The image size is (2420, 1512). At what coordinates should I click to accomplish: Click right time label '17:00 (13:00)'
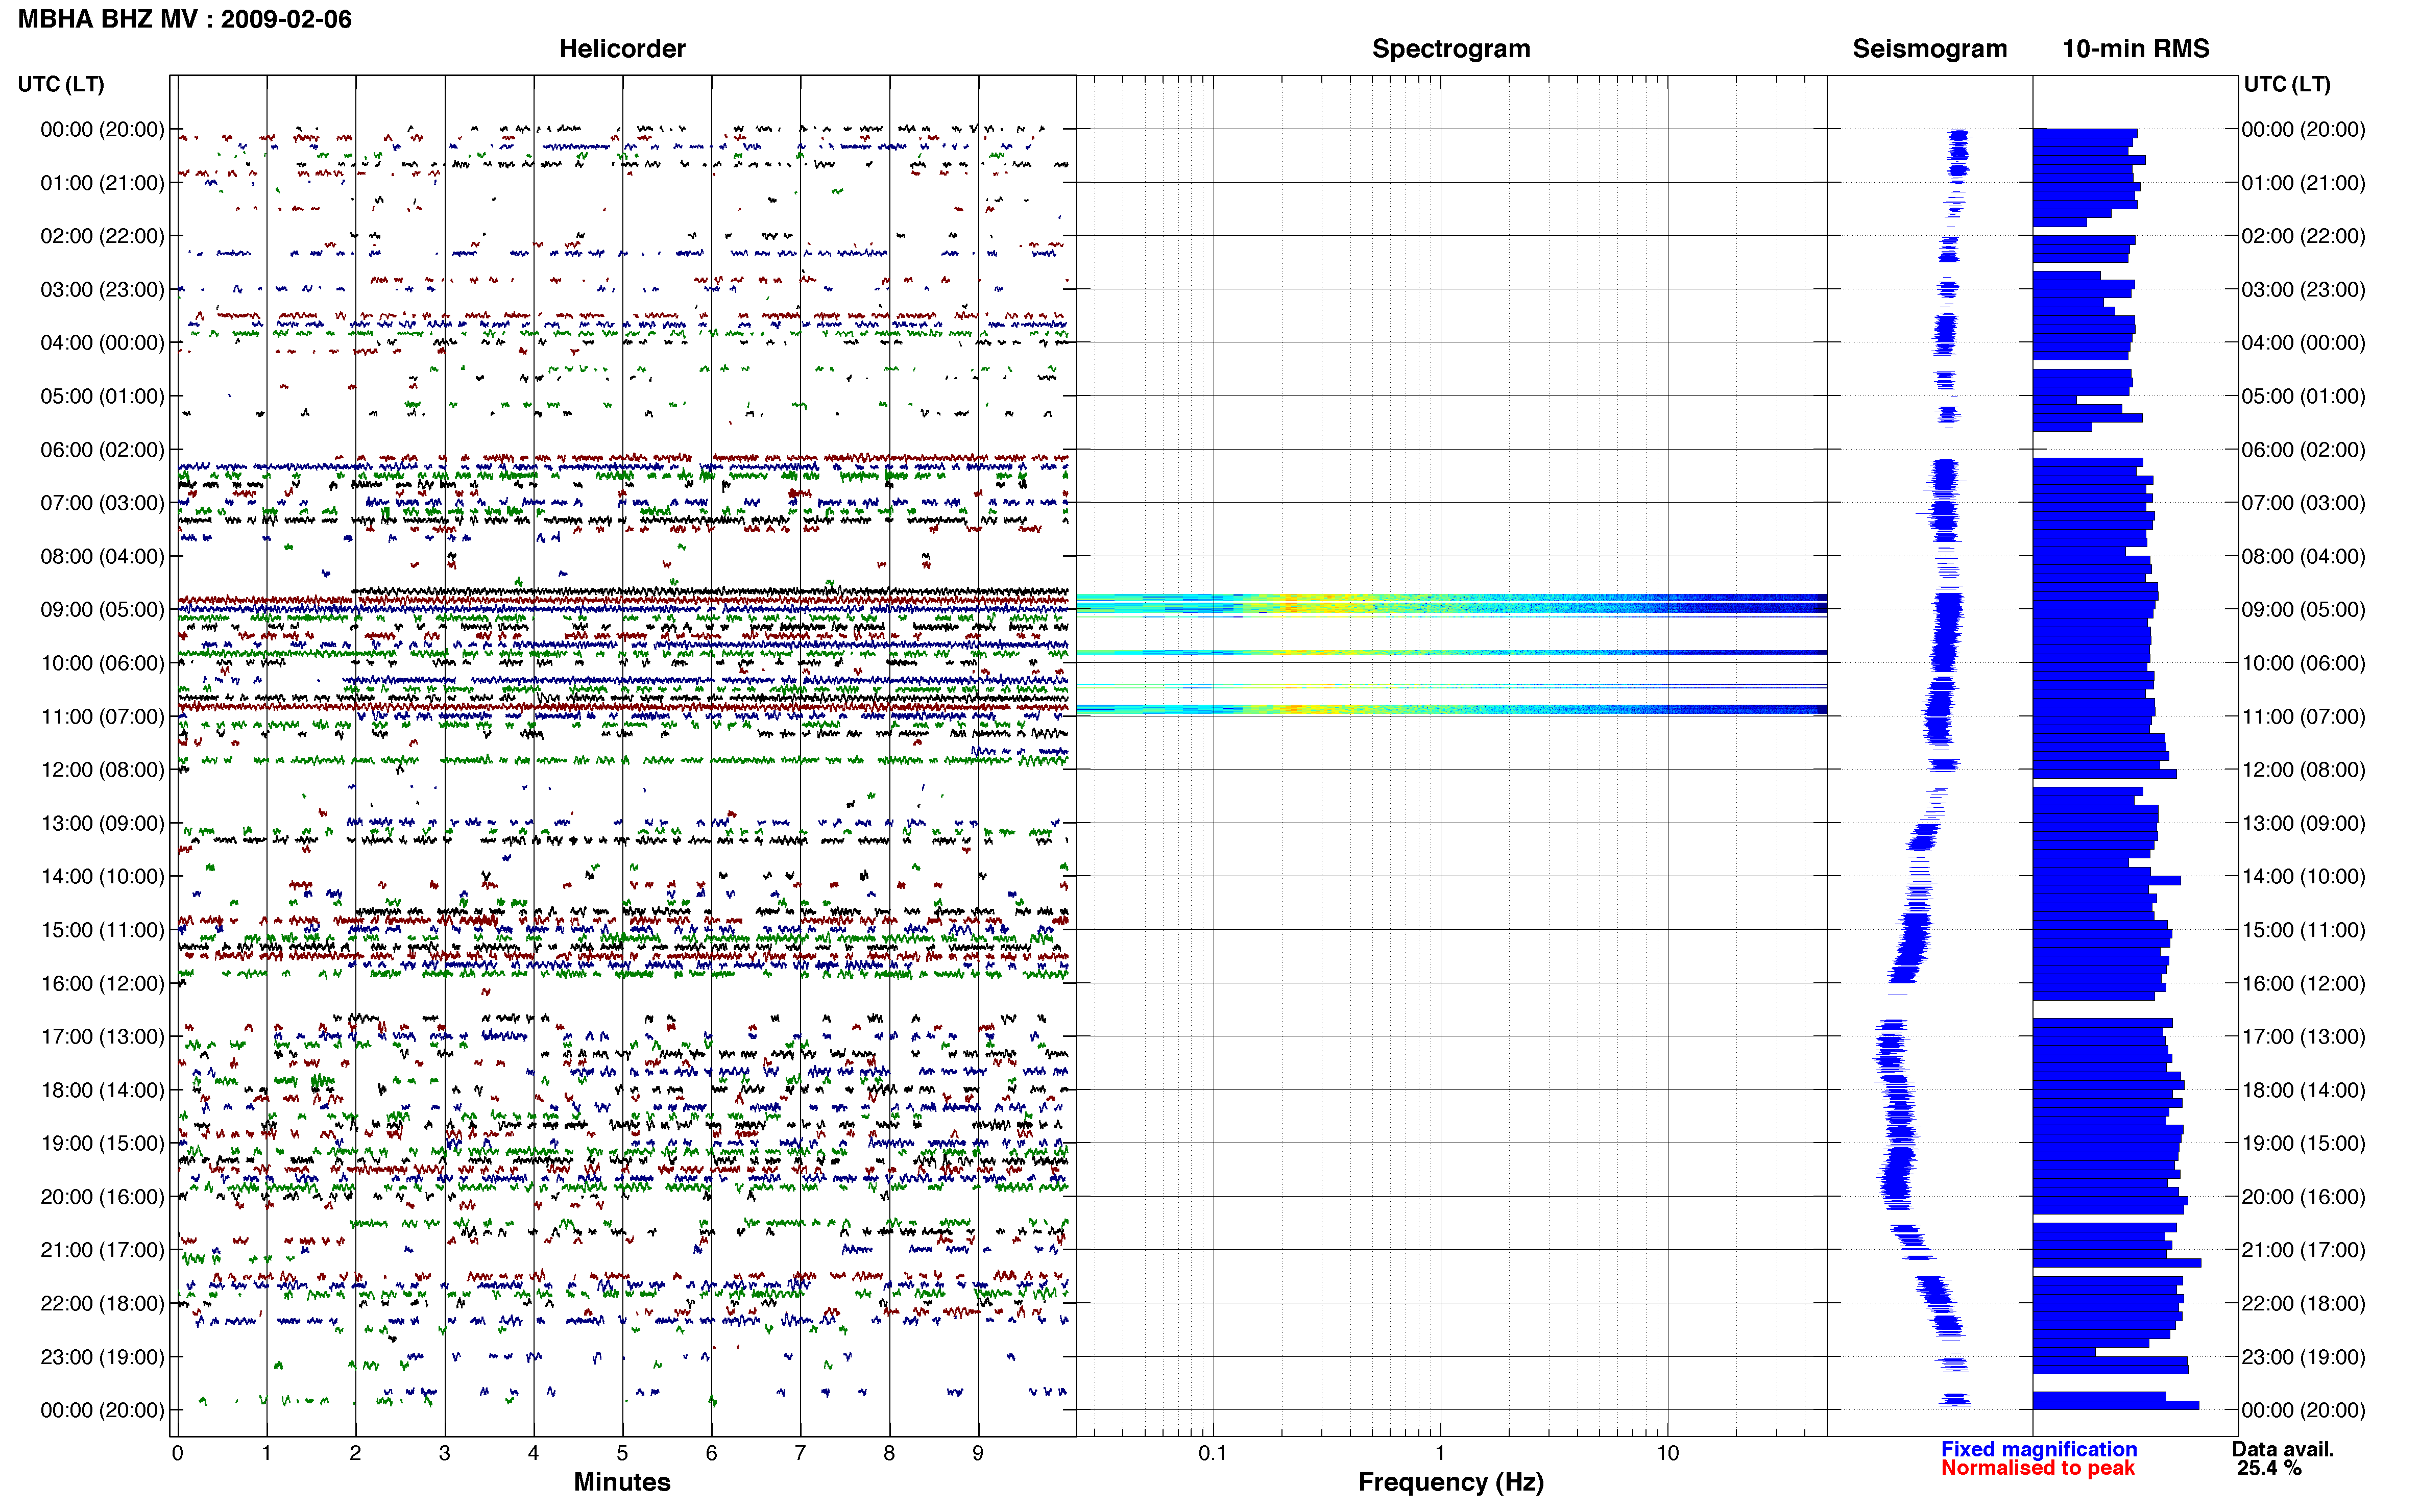tap(2303, 1037)
